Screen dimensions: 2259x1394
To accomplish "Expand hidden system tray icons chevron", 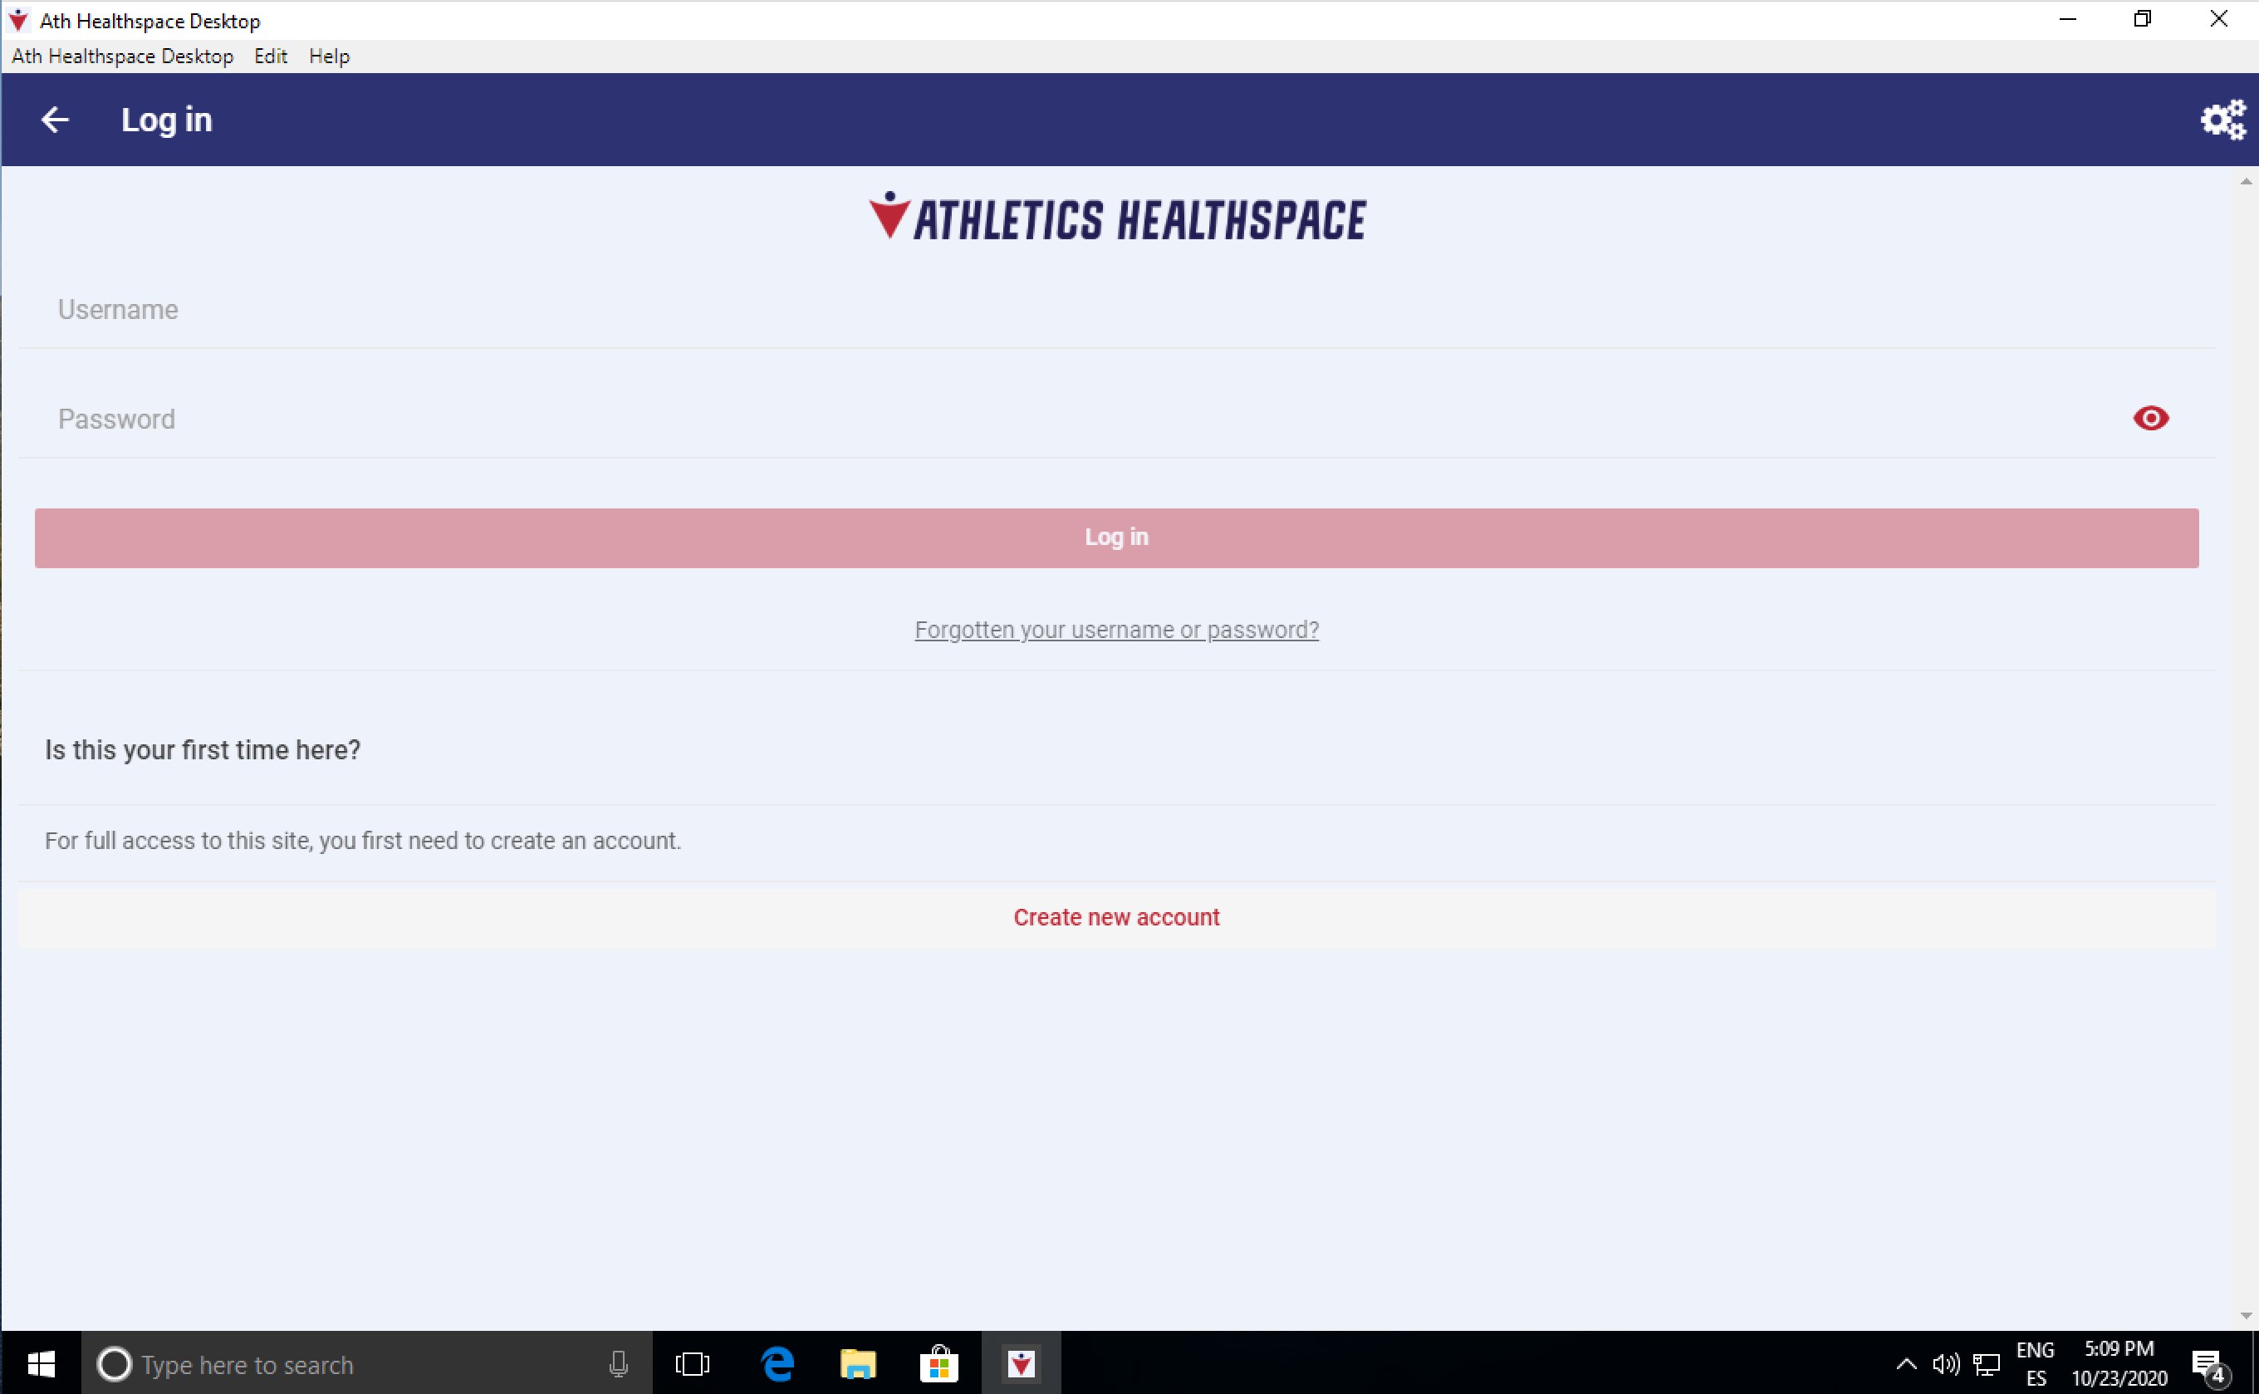I will point(1906,1363).
